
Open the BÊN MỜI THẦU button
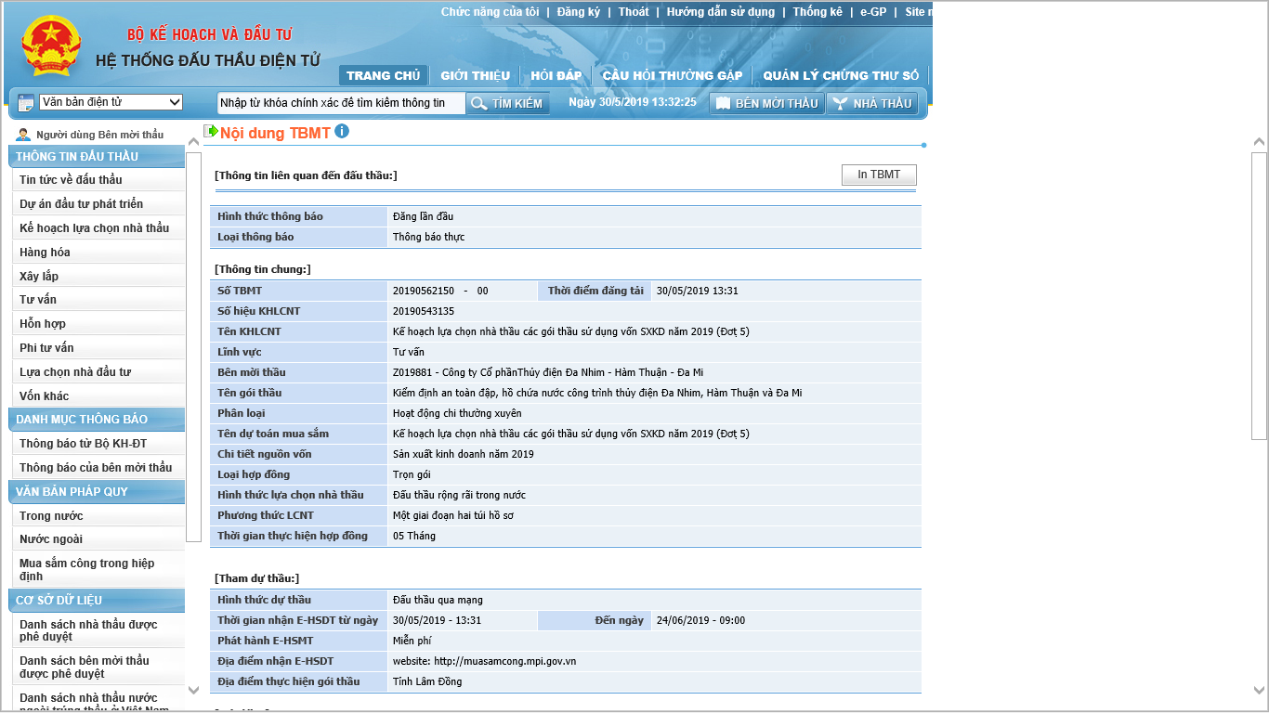(766, 103)
